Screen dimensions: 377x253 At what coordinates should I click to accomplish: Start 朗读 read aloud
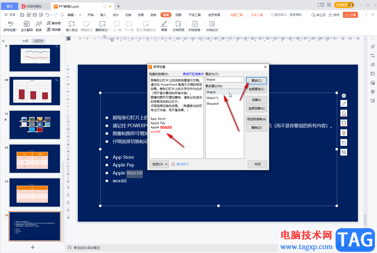39,26
